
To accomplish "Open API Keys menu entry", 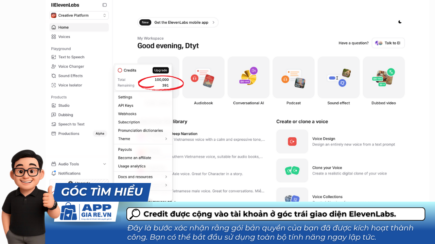I will [x=143, y=105].
